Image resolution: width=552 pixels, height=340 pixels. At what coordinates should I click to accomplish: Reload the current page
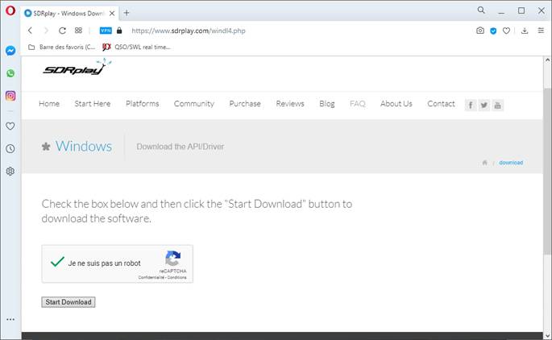point(62,31)
